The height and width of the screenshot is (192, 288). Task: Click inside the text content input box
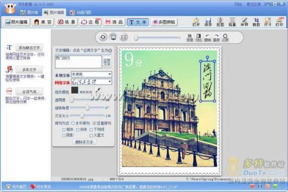(x=78, y=62)
